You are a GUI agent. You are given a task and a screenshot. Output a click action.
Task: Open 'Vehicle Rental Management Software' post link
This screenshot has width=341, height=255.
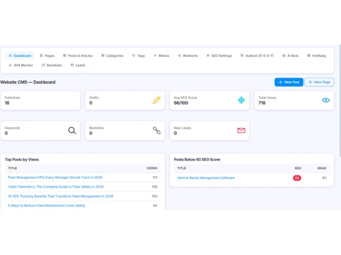tap(206, 177)
